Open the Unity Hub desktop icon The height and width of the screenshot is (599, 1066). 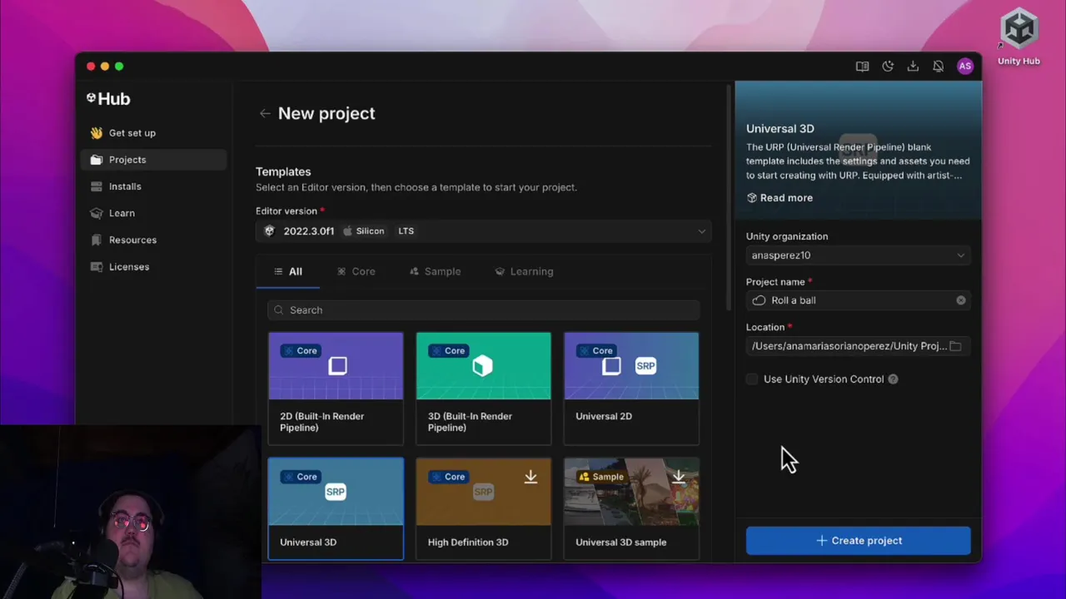click(x=1019, y=37)
